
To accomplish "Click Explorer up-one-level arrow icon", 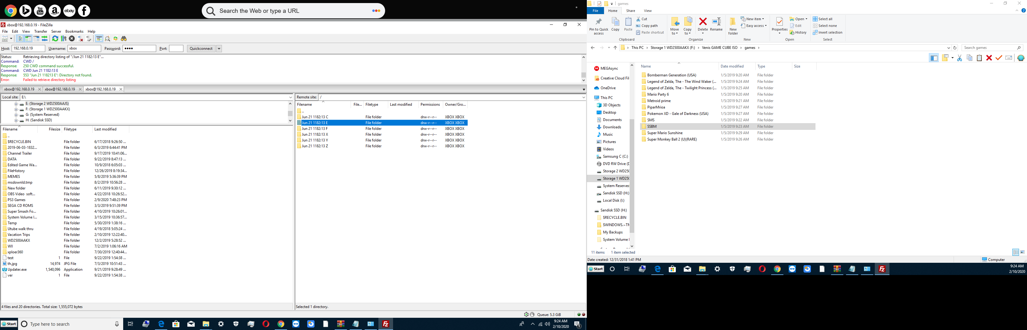I will 615,48.
